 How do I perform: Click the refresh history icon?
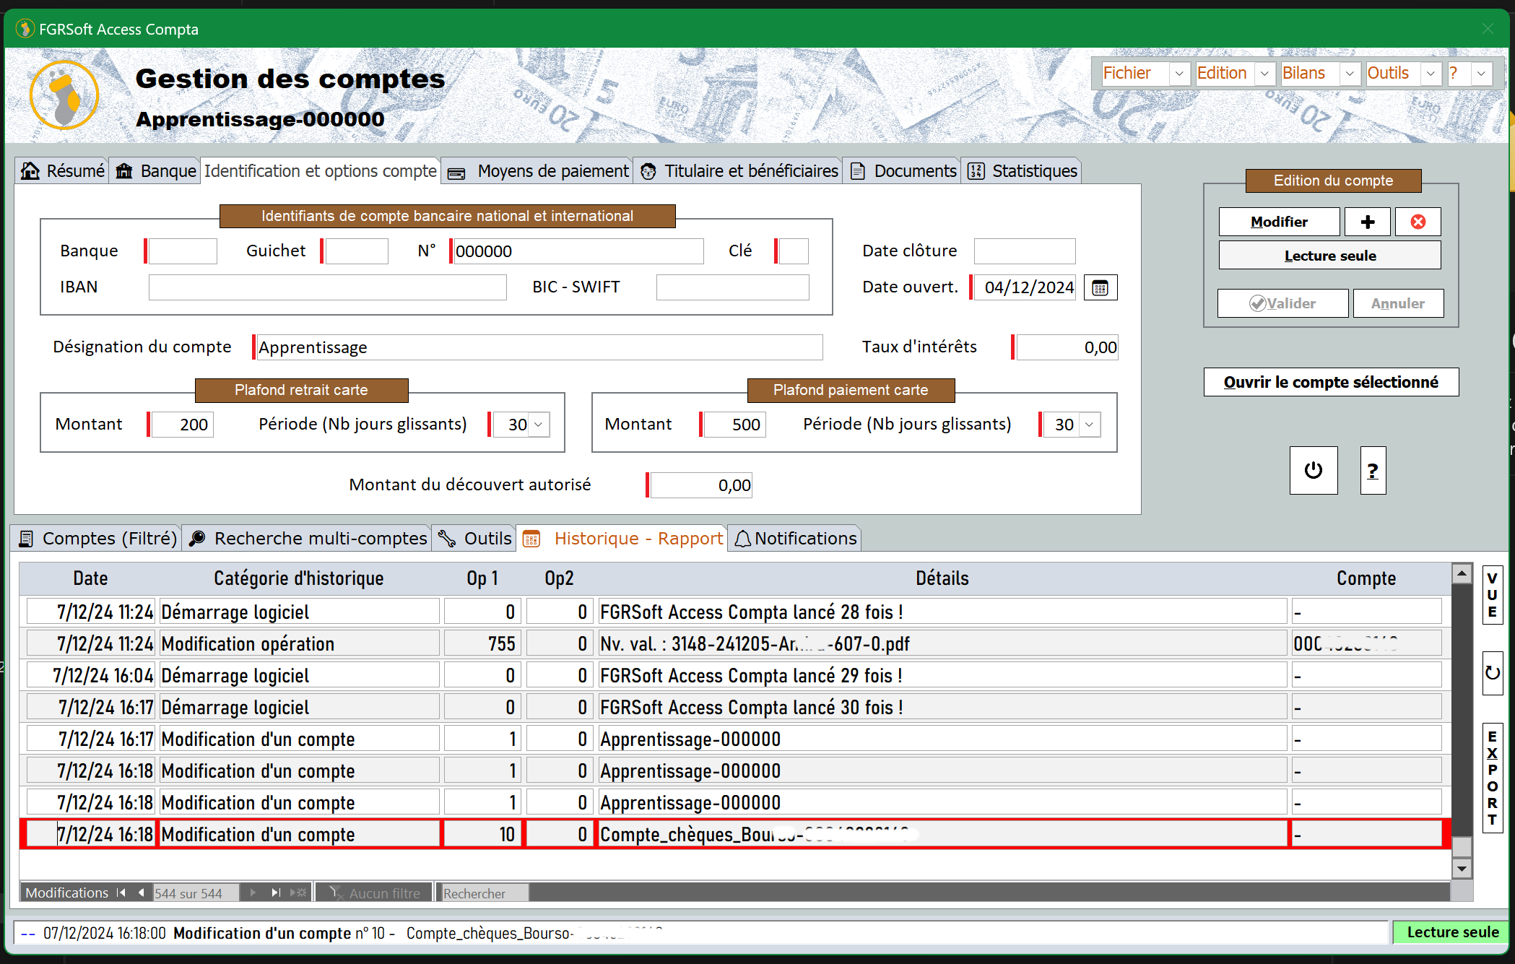(1492, 673)
